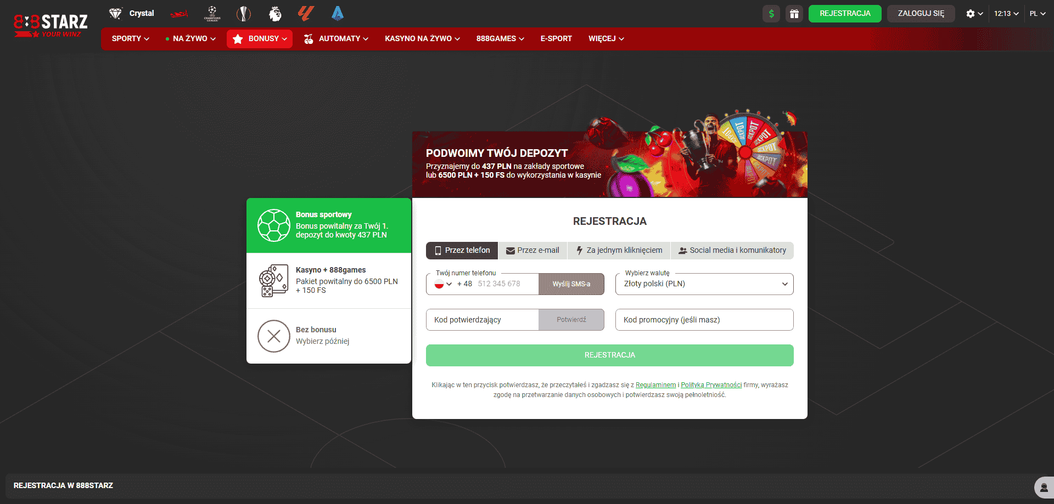Select the Kasyno + 888games bonus
The width and height of the screenshot is (1054, 504).
point(328,280)
